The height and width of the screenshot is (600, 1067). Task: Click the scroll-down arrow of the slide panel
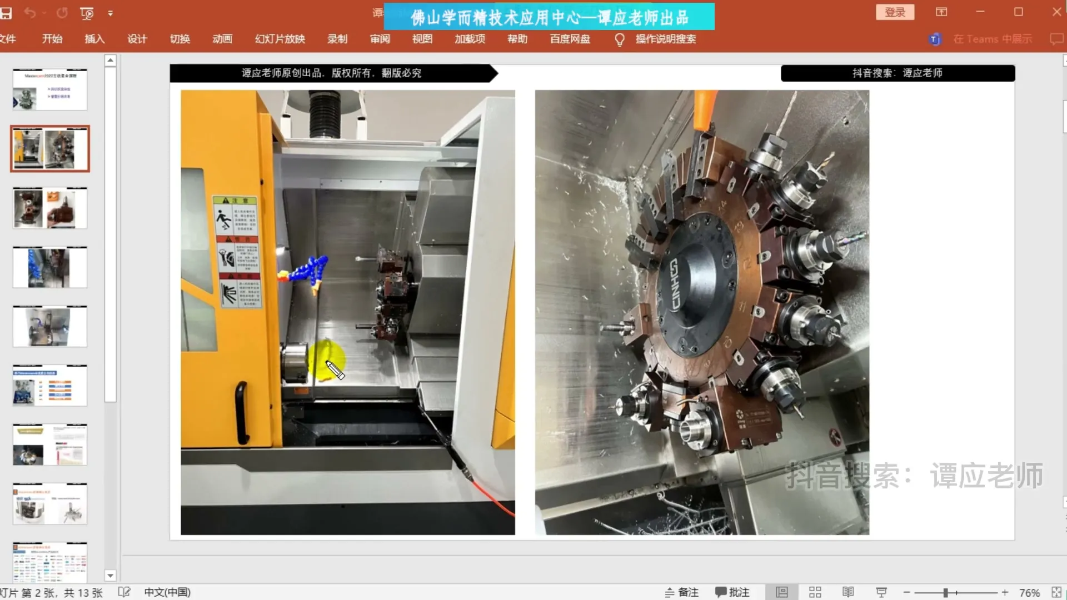111,576
